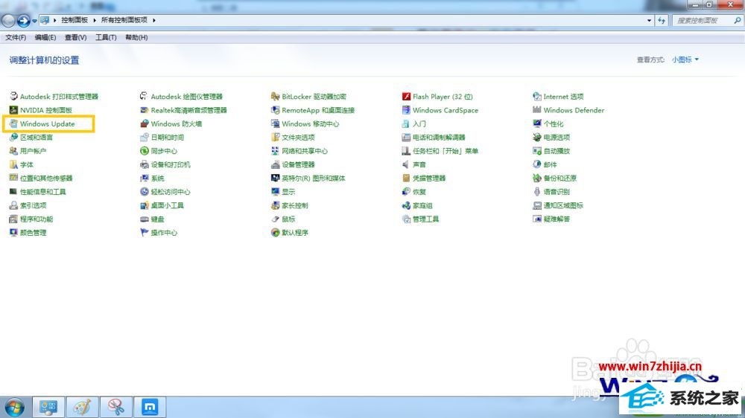Click the 默认程序 icon

coord(275,233)
